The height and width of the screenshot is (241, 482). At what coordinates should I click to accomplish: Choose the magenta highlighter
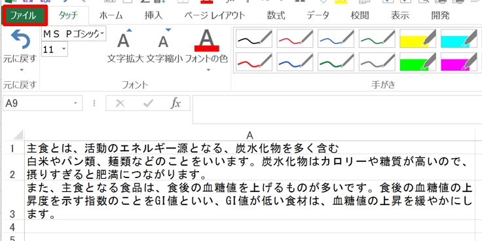[459, 62]
